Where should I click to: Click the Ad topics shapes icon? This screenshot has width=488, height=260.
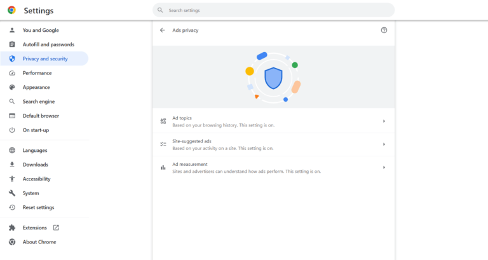point(163,121)
